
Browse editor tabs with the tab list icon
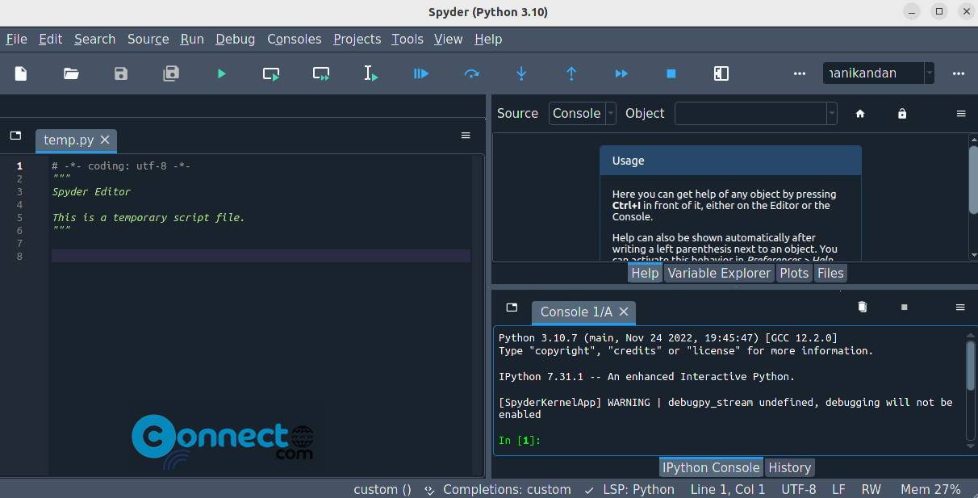pyautogui.click(x=15, y=136)
